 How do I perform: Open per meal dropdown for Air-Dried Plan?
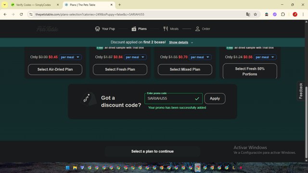click(70, 57)
